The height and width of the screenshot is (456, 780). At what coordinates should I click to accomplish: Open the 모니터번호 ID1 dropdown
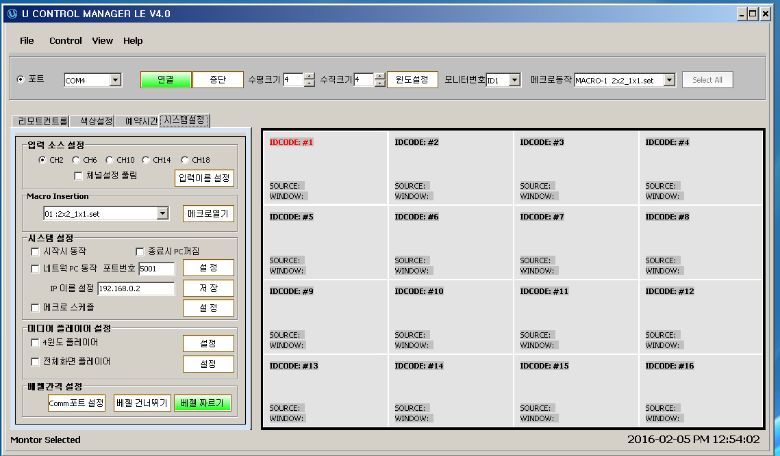(515, 80)
